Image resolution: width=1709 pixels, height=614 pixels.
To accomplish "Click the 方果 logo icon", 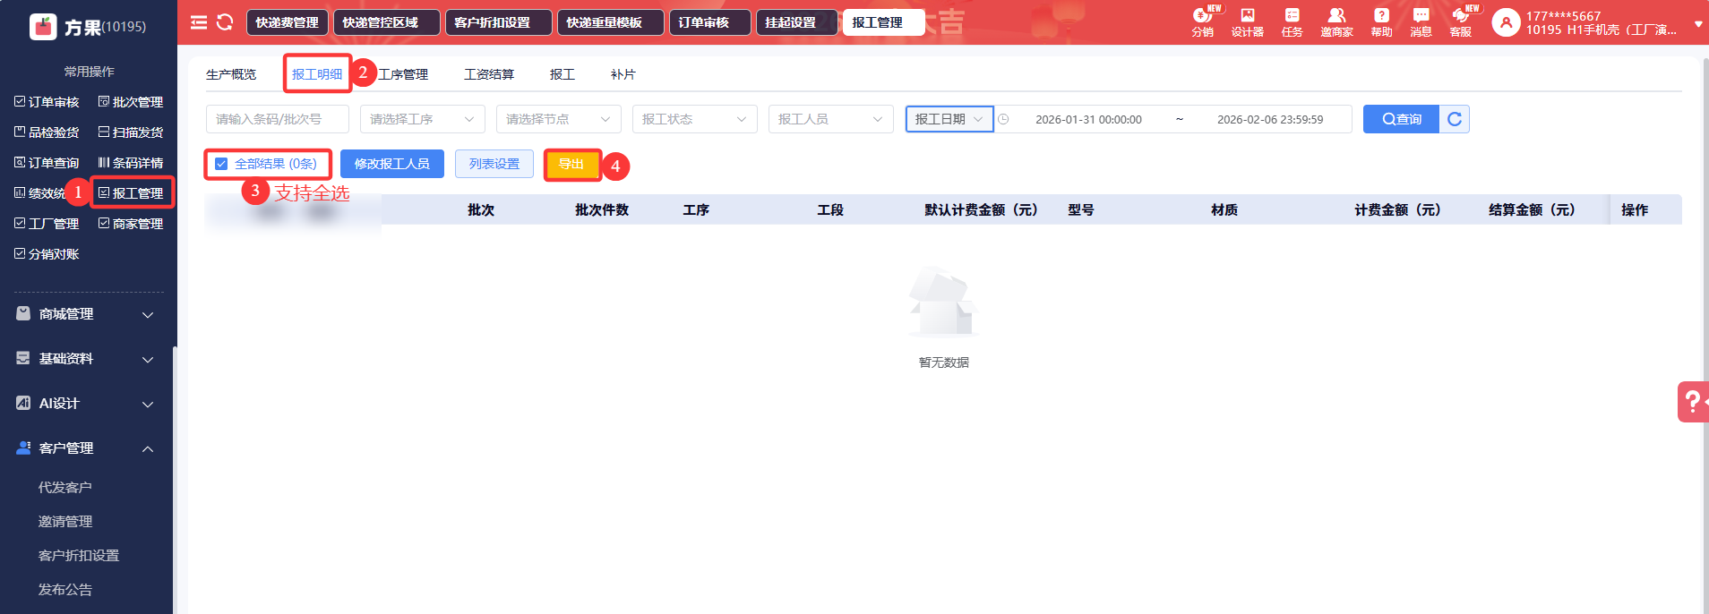I will click(43, 27).
